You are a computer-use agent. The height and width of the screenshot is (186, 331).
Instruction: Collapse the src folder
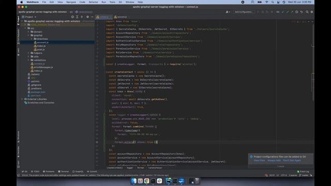tap(25, 28)
